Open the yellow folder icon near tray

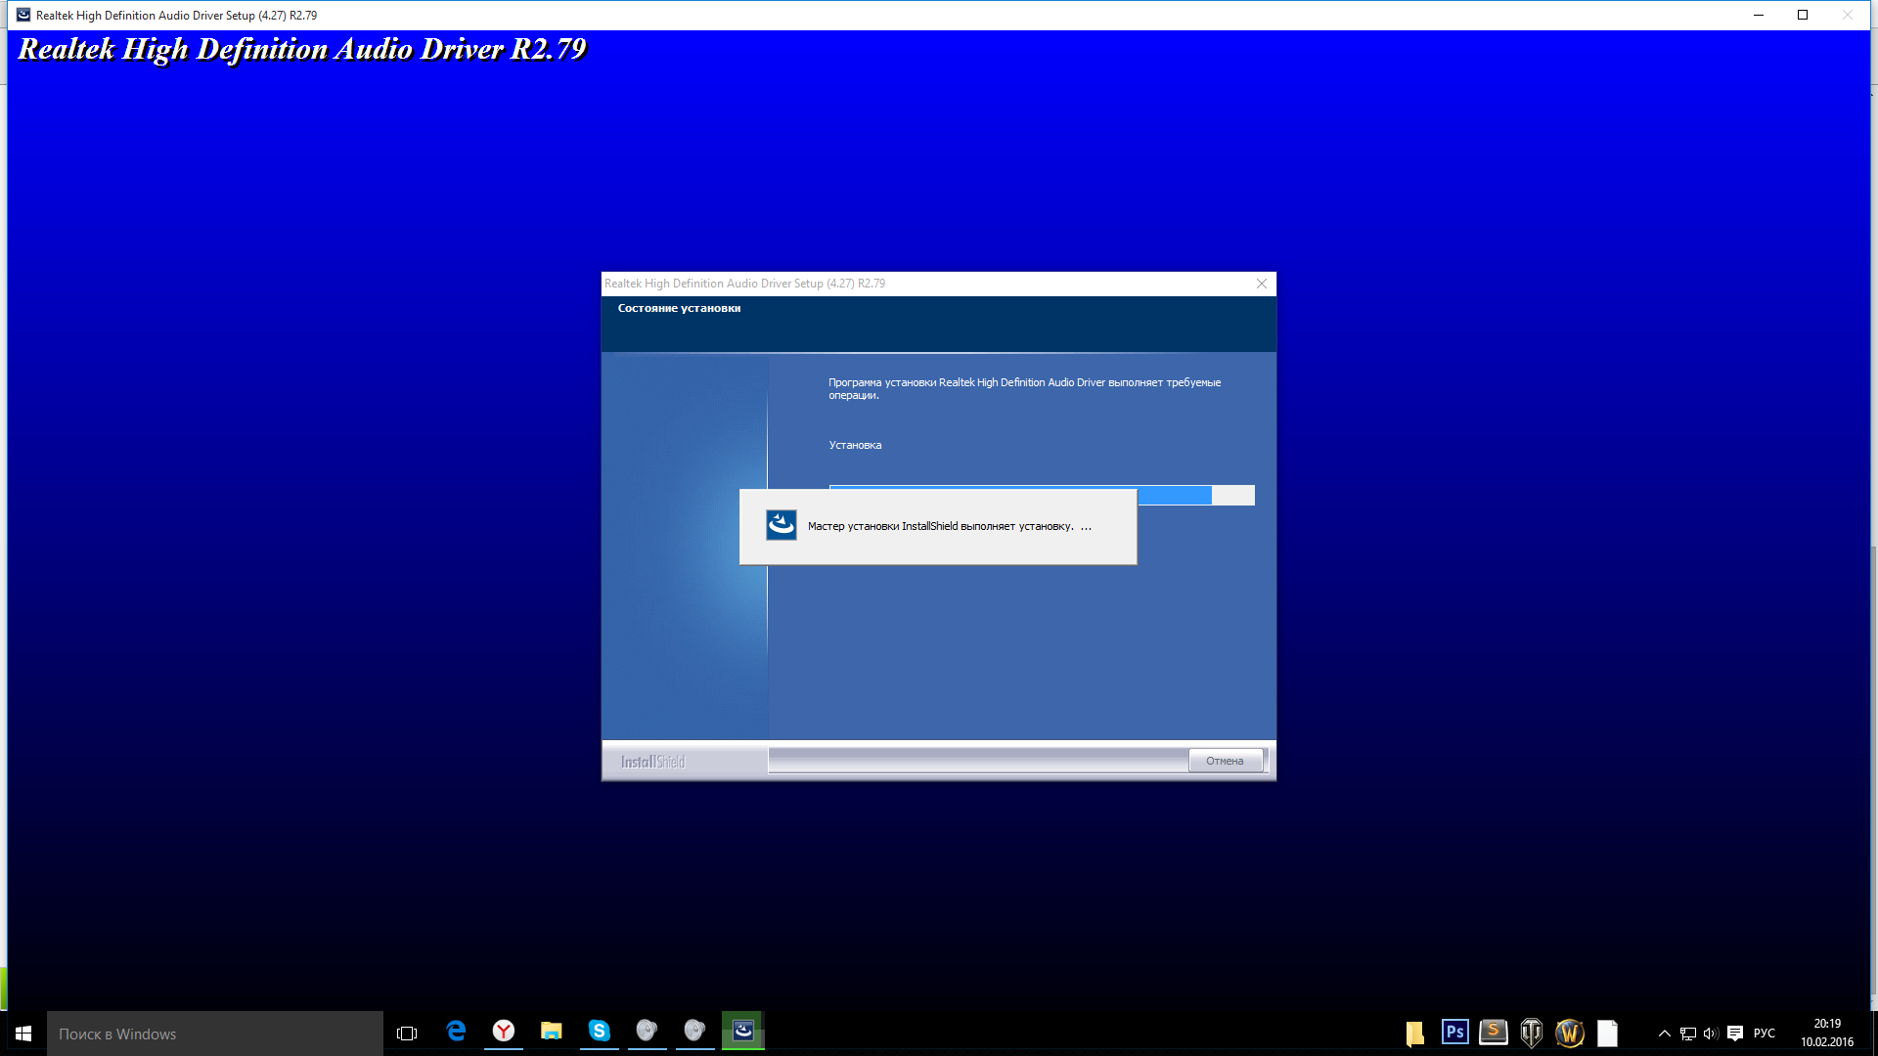pos(1414,1034)
